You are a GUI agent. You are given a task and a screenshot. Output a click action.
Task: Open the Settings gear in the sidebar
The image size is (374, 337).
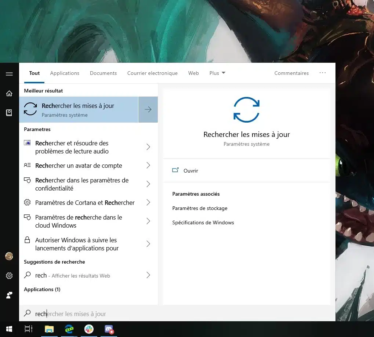9,276
